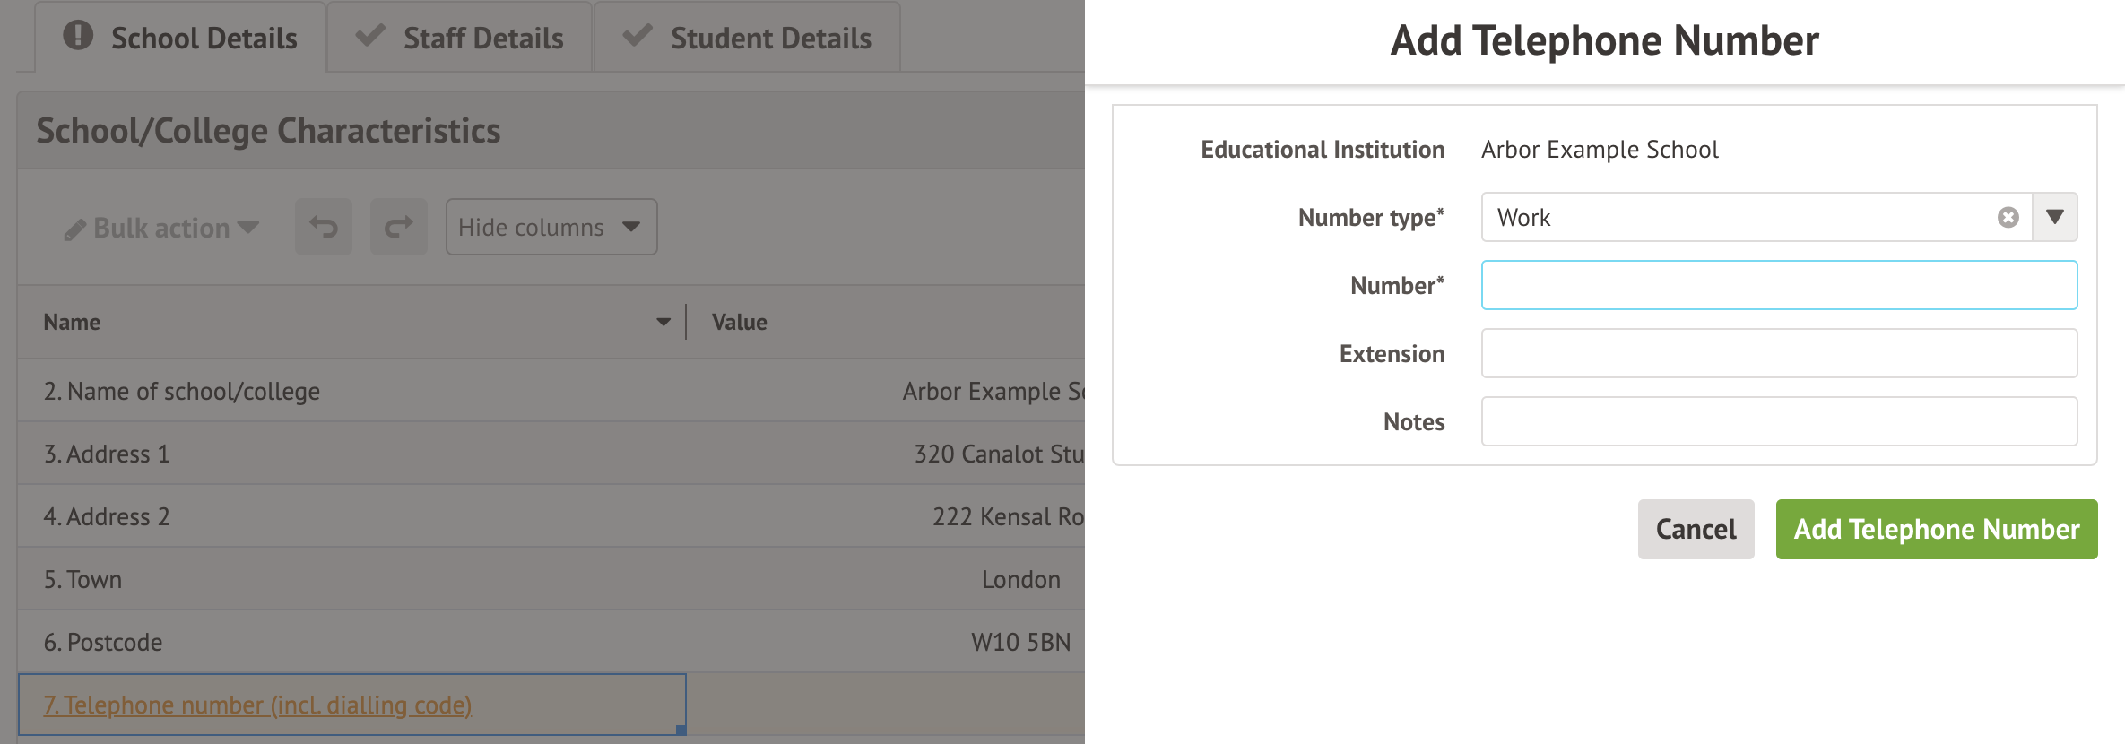Open the Telephone number dialling code link
Image resolution: width=2125 pixels, height=744 pixels.
tap(258, 705)
